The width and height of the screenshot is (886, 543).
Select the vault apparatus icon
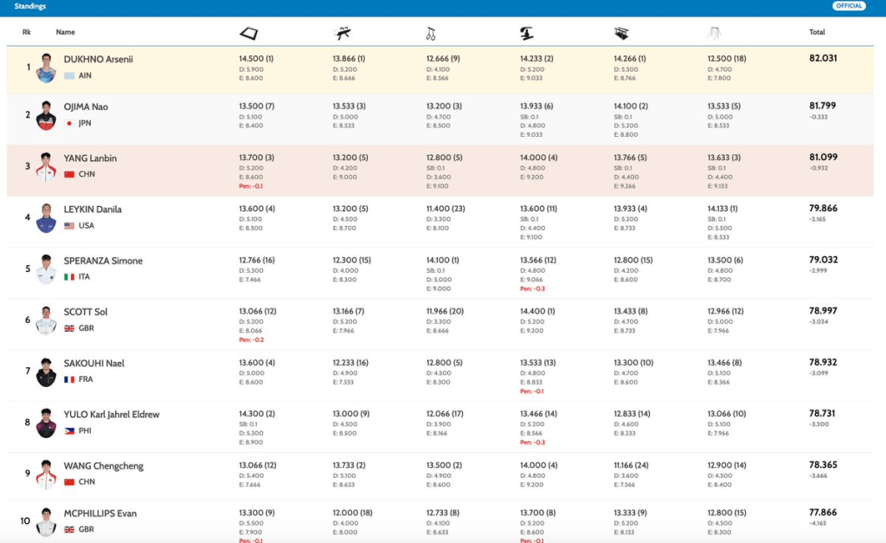pyautogui.click(x=526, y=34)
